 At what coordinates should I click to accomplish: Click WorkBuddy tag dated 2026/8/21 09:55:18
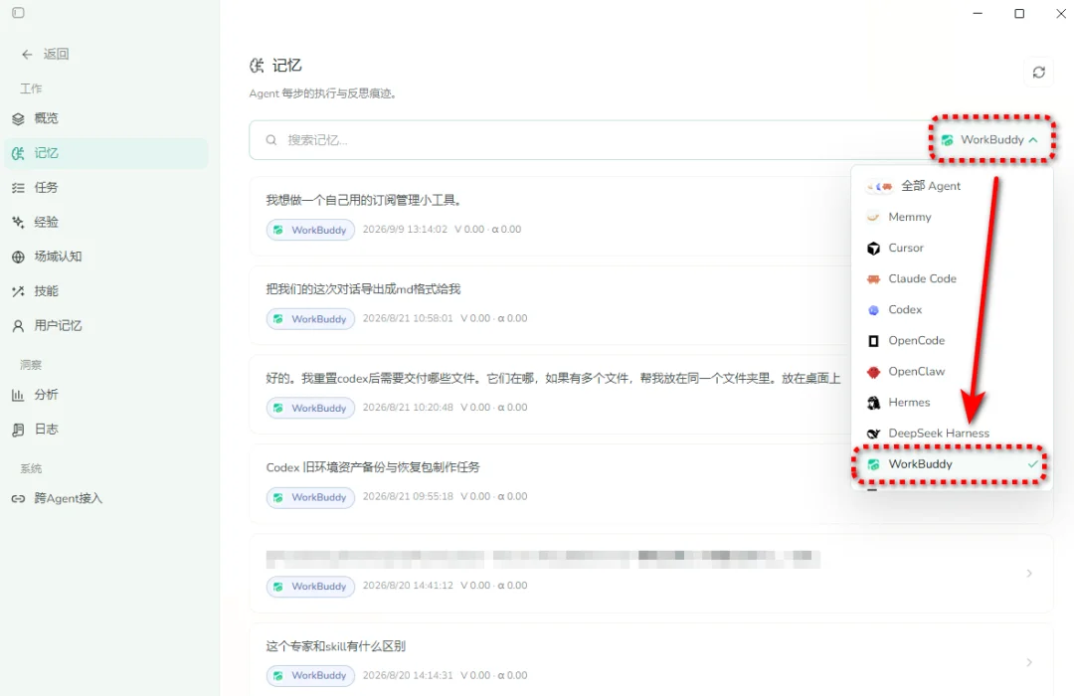pos(310,497)
